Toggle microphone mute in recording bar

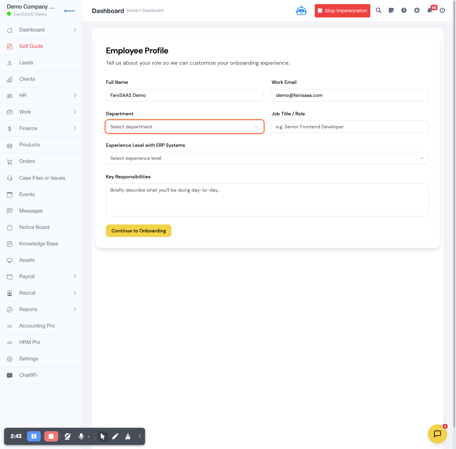click(81, 436)
